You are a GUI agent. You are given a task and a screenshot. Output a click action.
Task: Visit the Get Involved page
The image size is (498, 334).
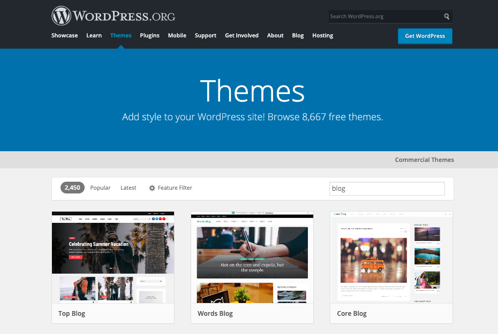coord(242,36)
